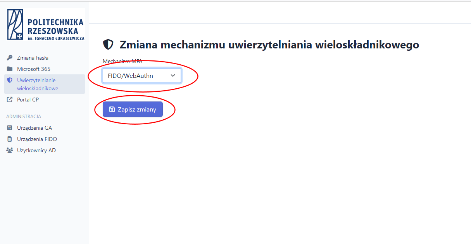Go to Microsoft 365 in the sidebar
Screen dimensions: 471x244
tap(34, 69)
